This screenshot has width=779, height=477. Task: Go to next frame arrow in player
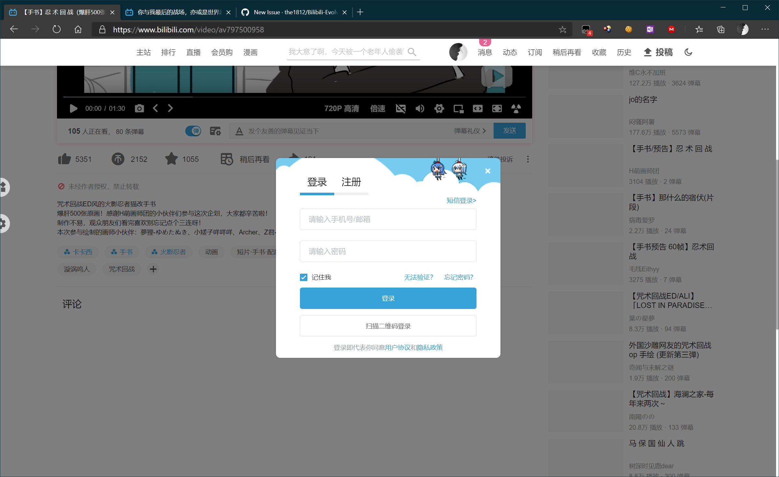click(x=170, y=108)
